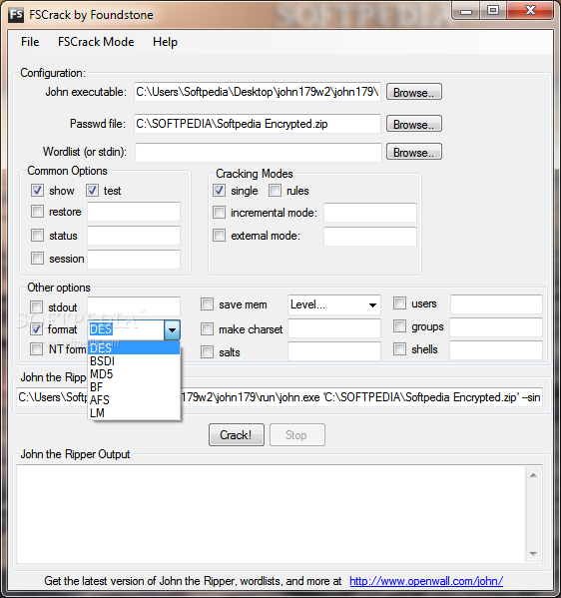Click Browse for John executable
The height and width of the screenshot is (598, 561).
coord(414,92)
